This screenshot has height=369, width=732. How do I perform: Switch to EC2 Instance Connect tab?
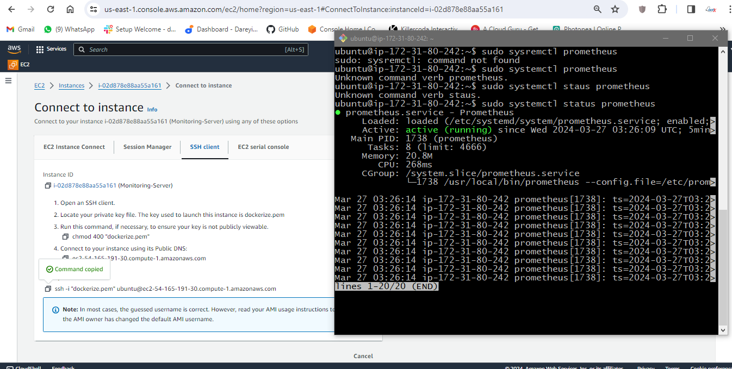(74, 147)
